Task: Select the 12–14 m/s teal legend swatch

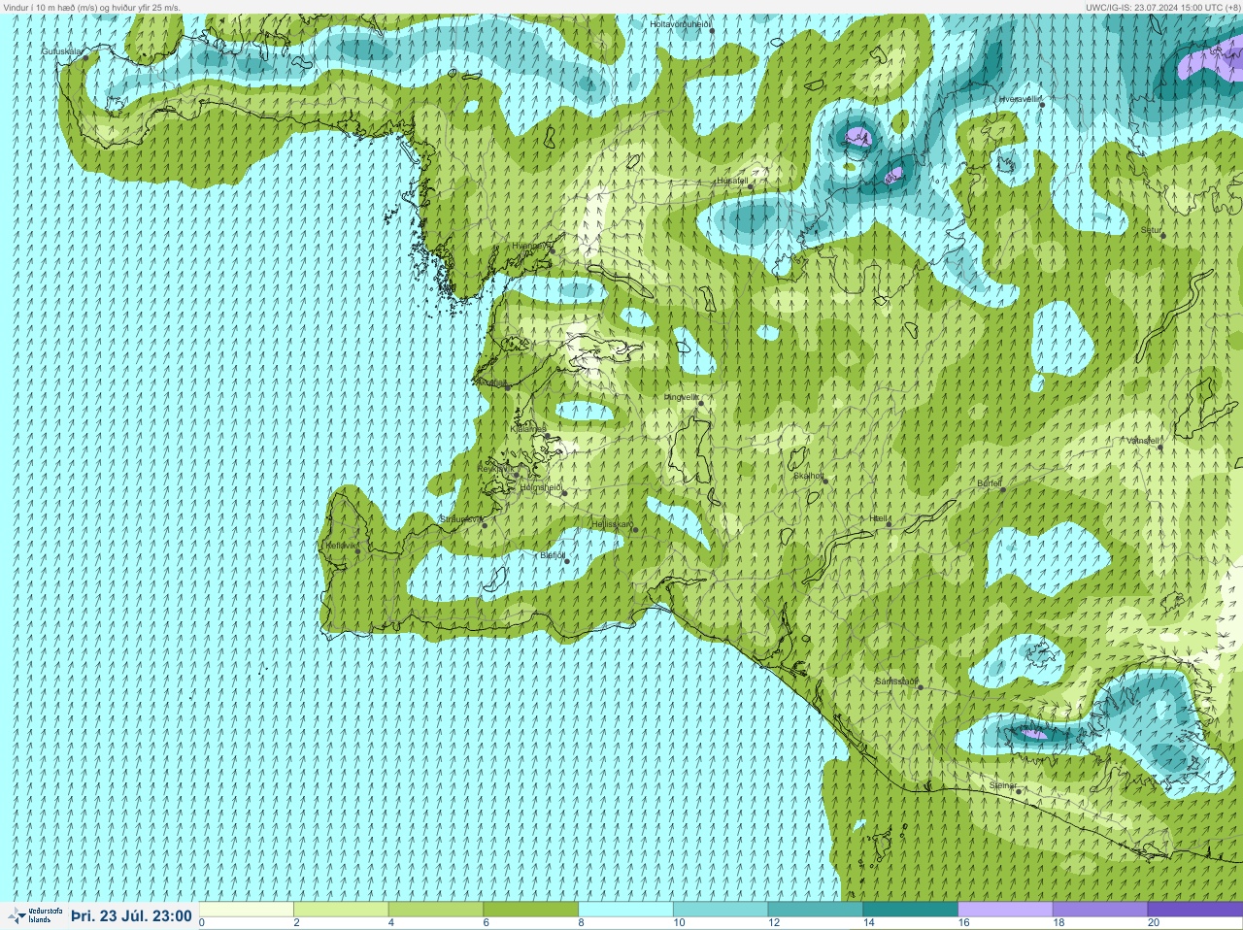Action: 816,910
